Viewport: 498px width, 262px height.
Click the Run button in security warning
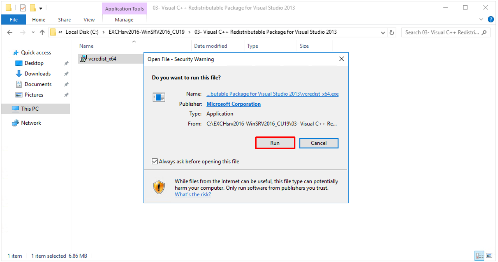click(275, 143)
